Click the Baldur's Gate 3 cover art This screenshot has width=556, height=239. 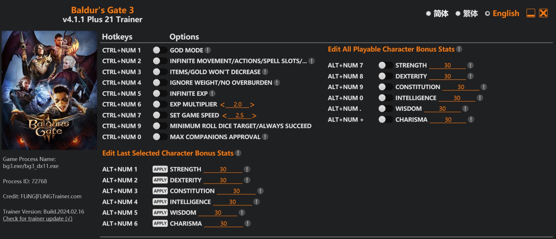pyautogui.click(x=49, y=90)
